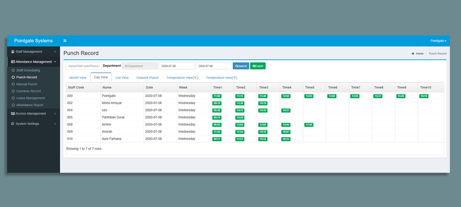The image size is (461, 207).
Task: Click Auni Farhana's 16:33 punch badge
Action: click(x=286, y=139)
